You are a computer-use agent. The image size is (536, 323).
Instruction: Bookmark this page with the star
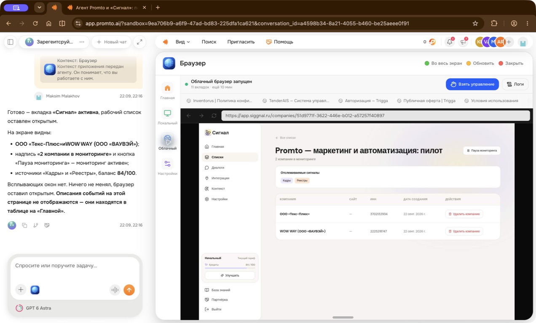click(x=475, y=24)
